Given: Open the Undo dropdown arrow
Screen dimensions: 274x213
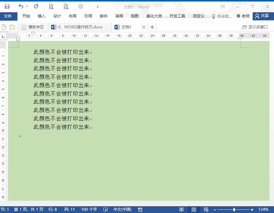Looking at the screenshot, I should click(27, 6).
